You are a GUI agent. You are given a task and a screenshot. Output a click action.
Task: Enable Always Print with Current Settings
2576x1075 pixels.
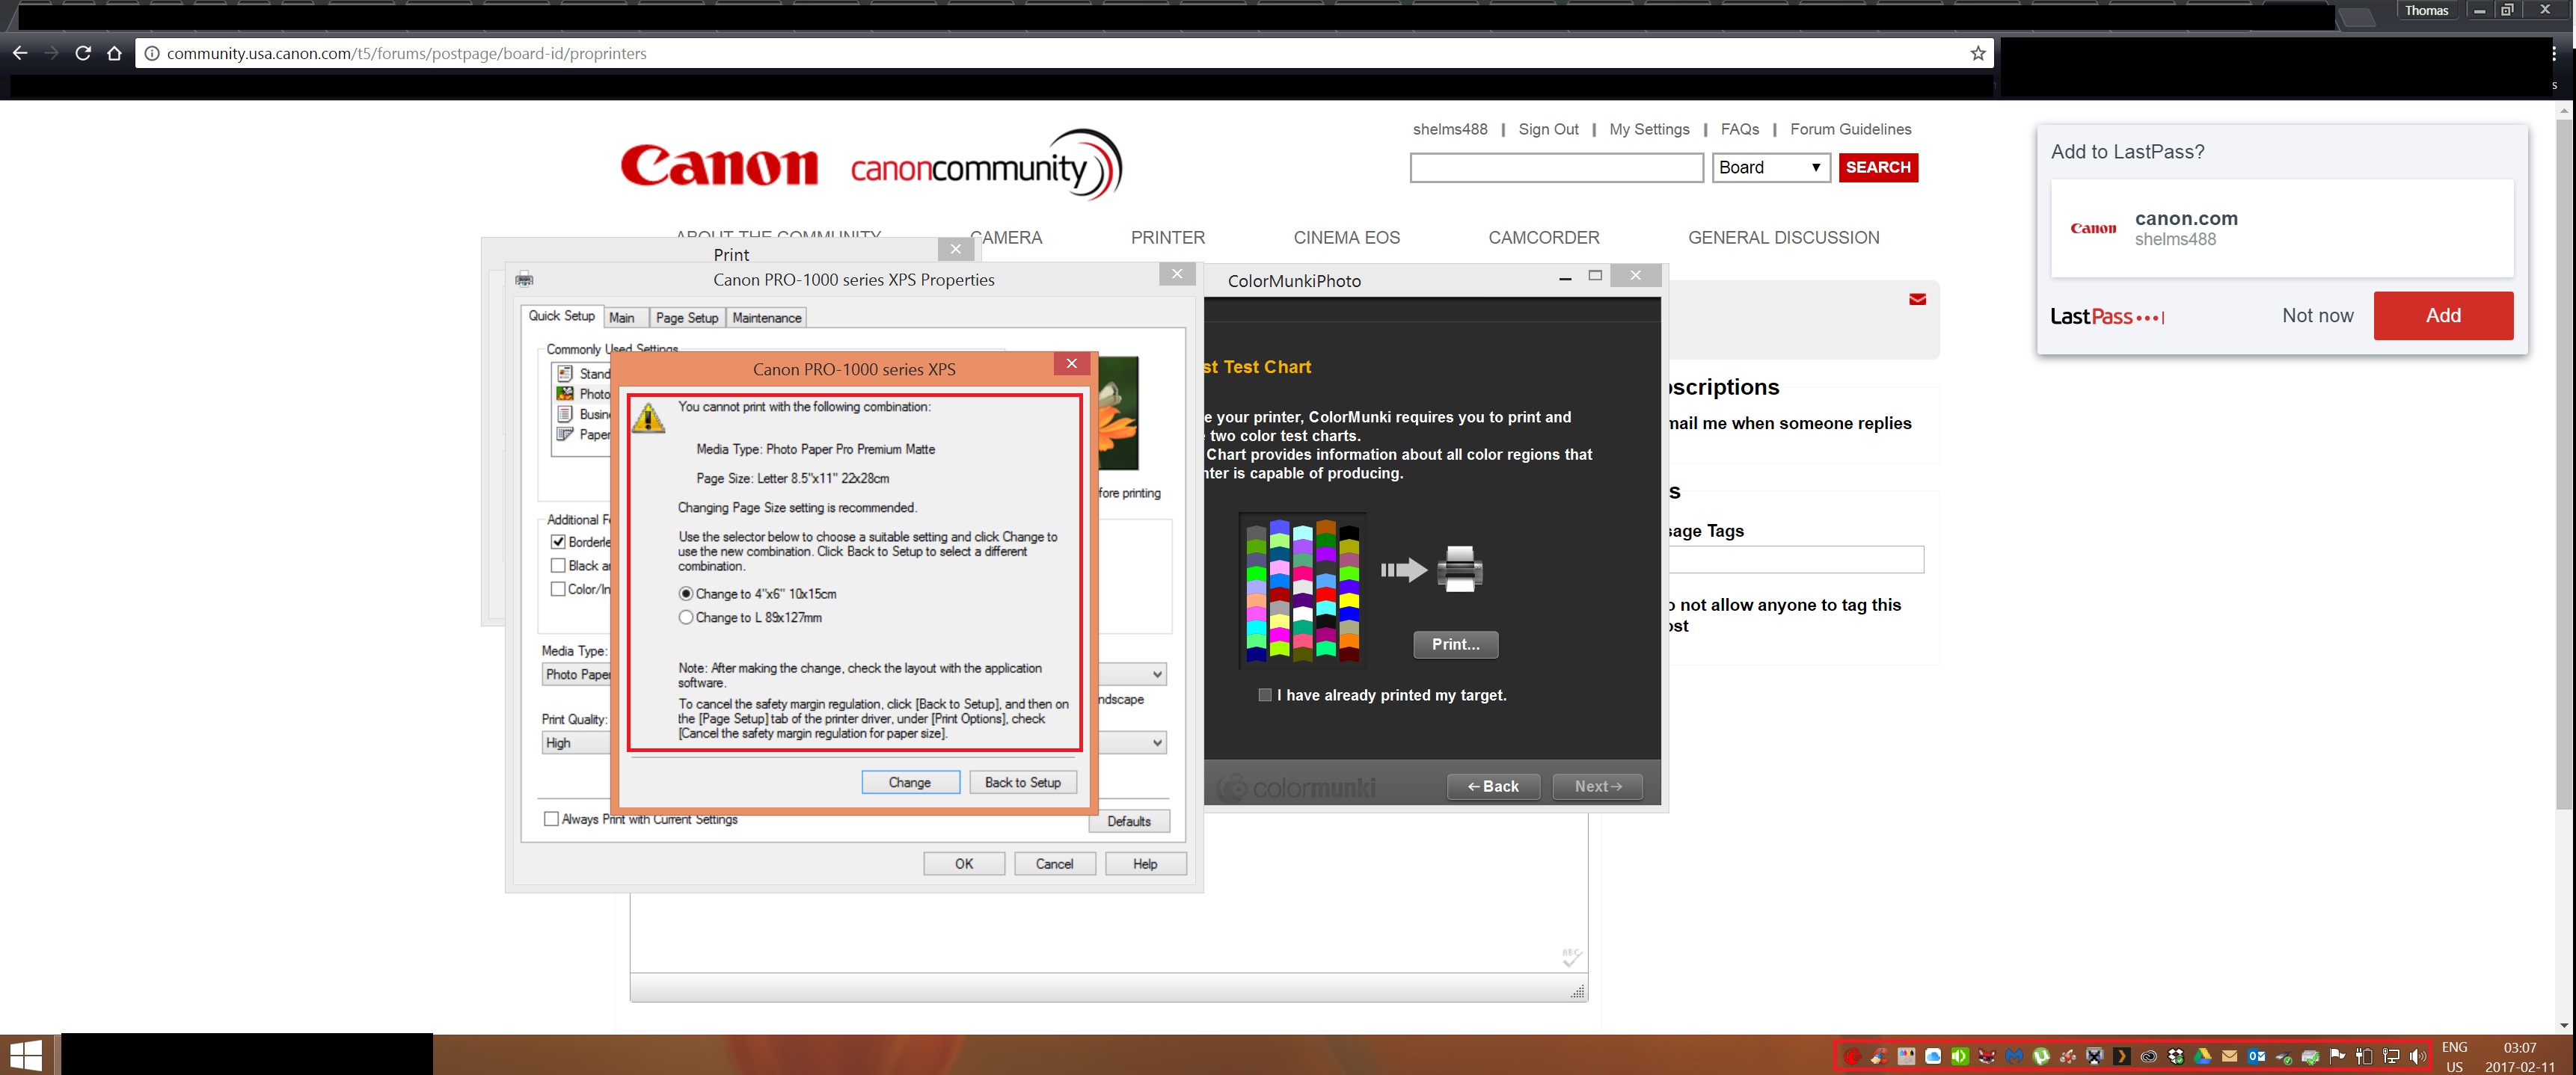coord(552,819)
